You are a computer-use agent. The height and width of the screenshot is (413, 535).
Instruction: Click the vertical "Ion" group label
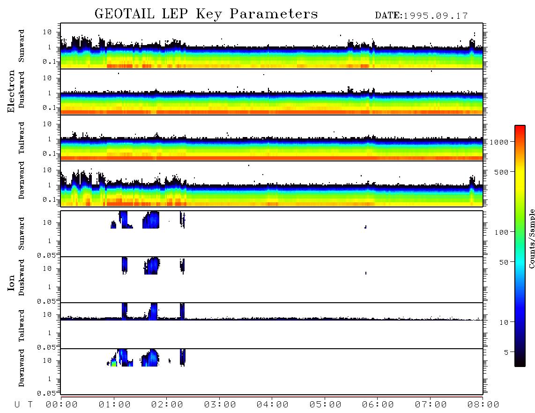(x=11, y=283)
